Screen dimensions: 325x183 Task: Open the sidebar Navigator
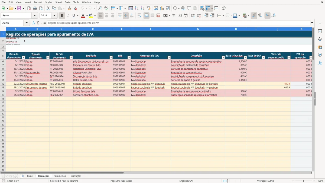coord(320,55)
